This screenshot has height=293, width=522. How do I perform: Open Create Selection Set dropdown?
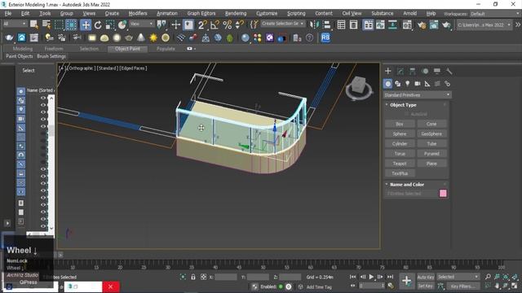(x=282, y=24)
